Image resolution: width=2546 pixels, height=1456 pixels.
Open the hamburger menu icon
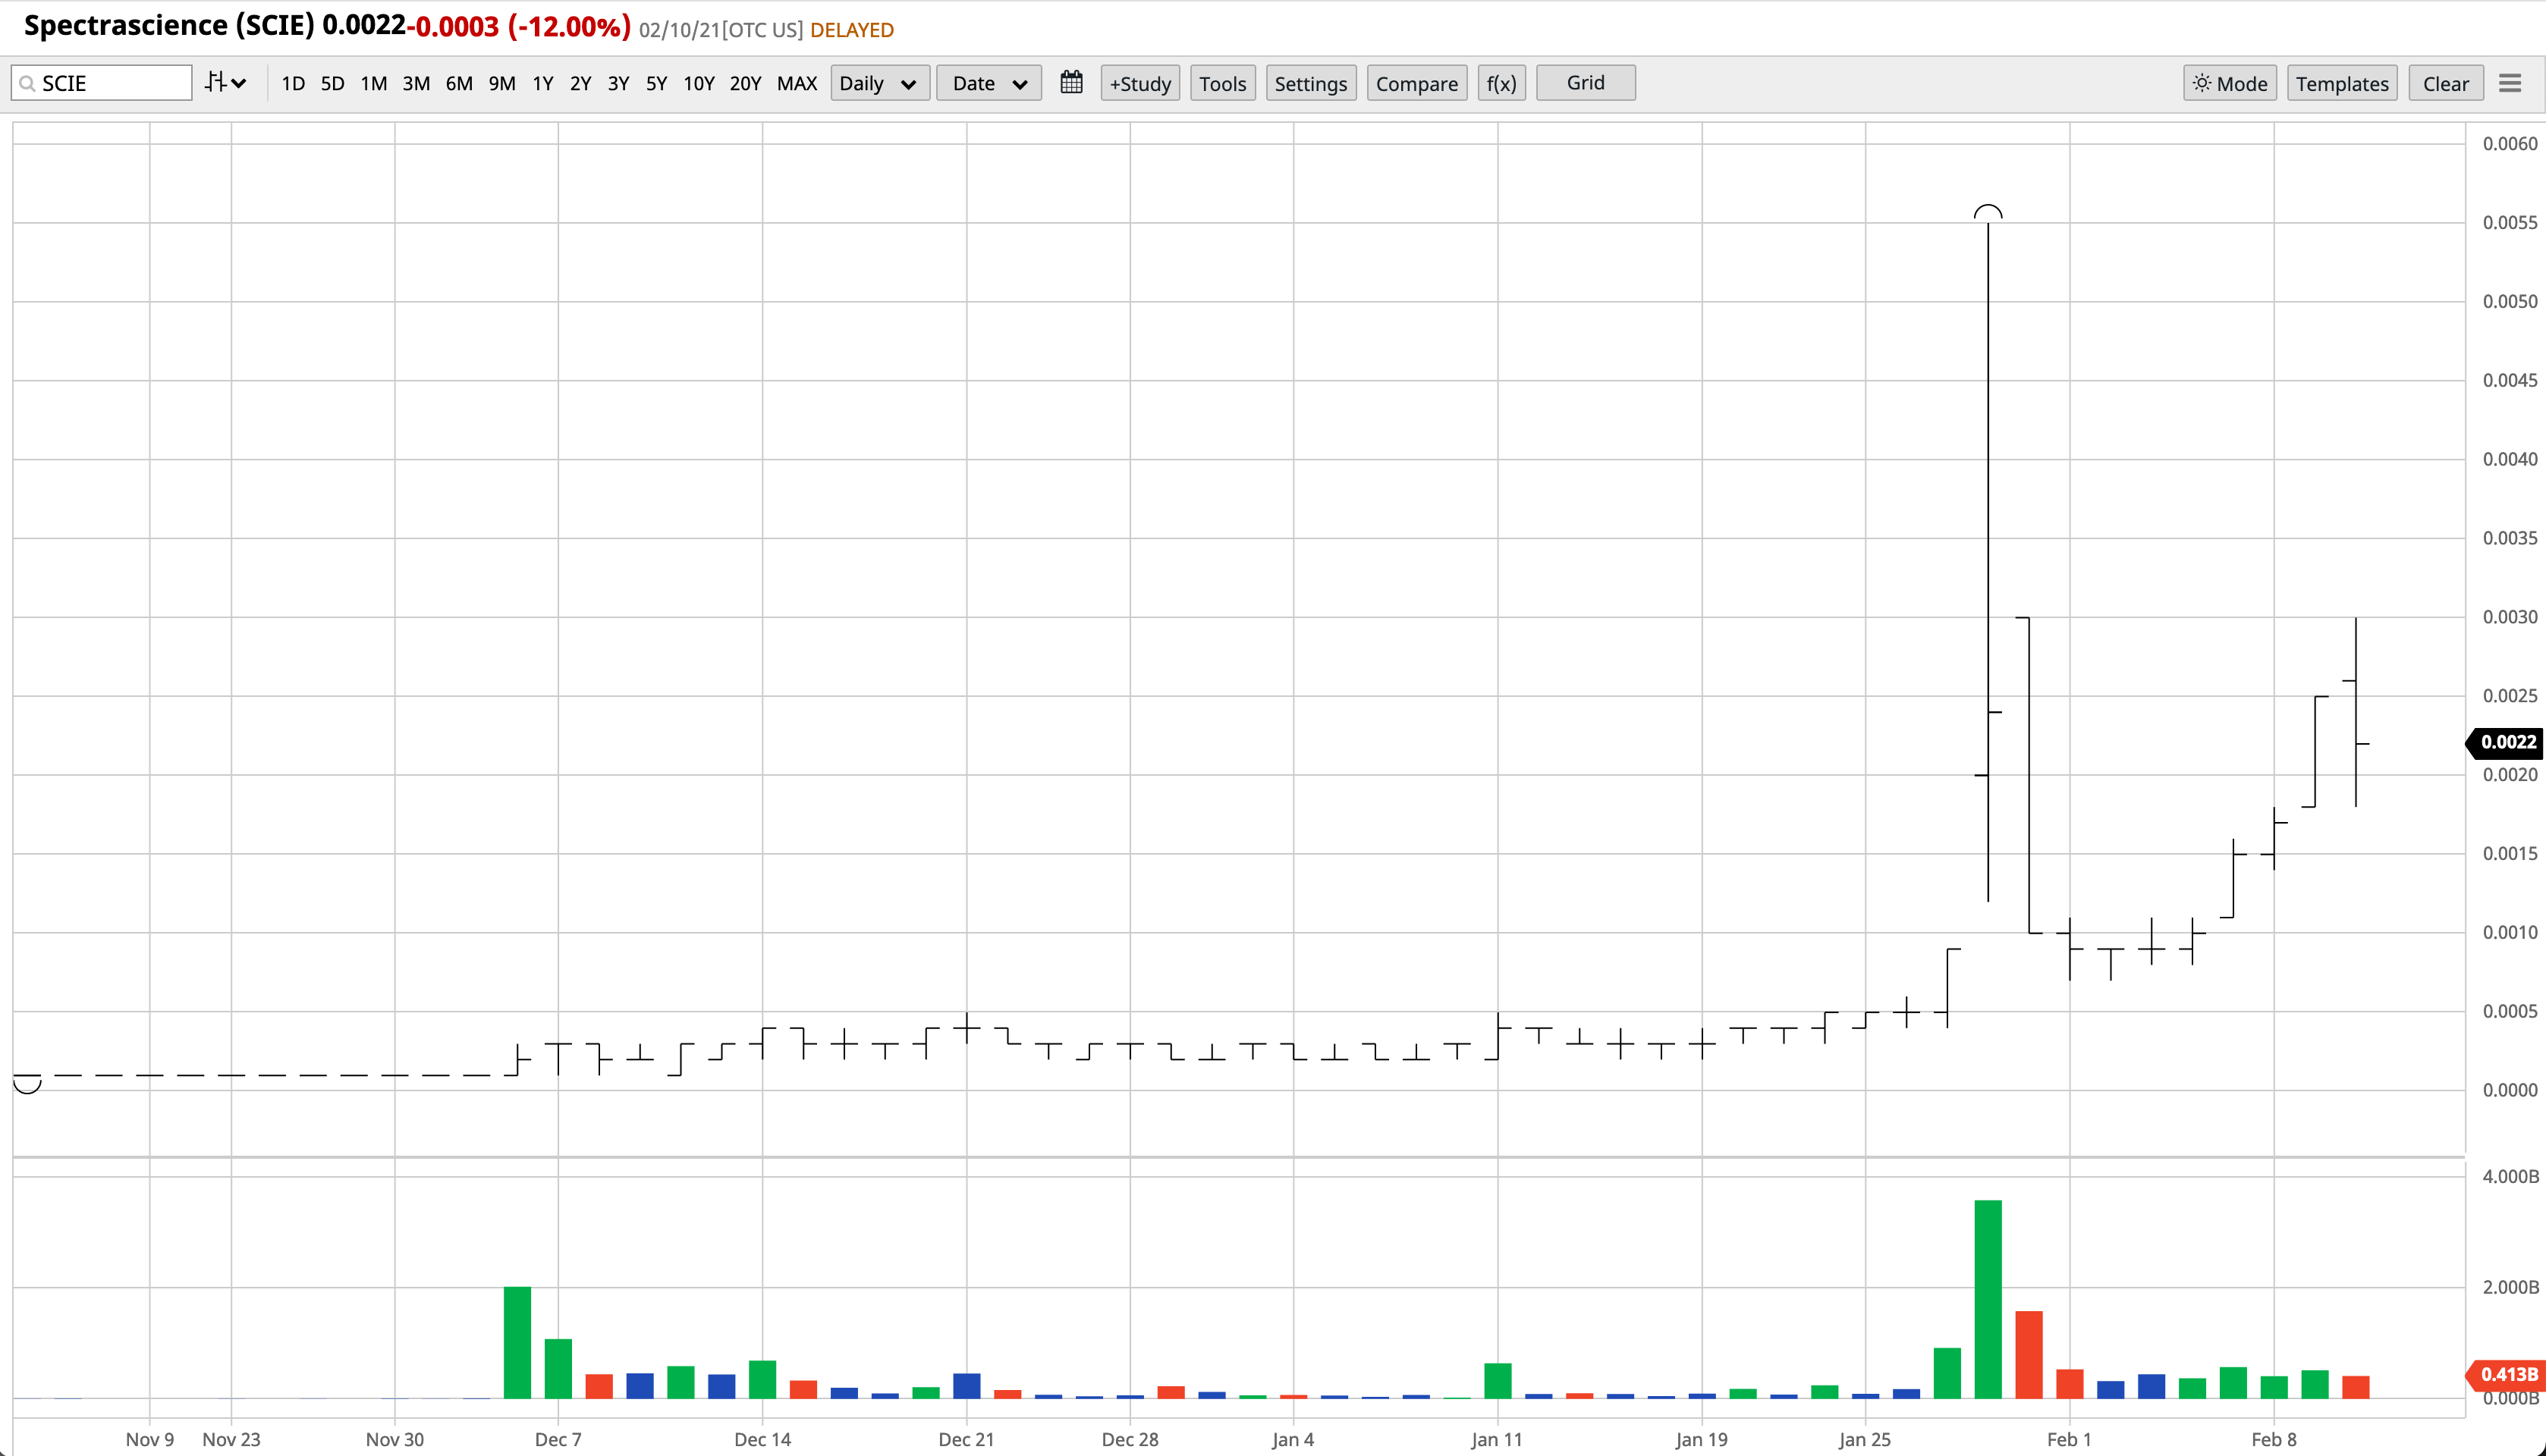(x=2509, y=83)
